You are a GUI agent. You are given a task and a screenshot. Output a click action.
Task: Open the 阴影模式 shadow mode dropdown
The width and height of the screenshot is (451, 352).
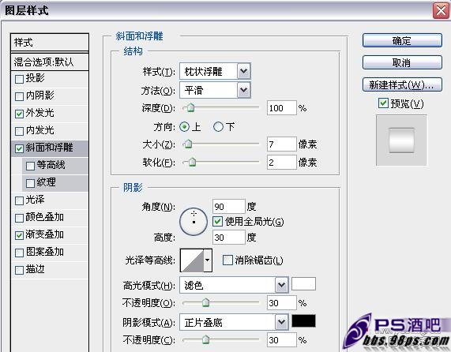coord(234,322)
